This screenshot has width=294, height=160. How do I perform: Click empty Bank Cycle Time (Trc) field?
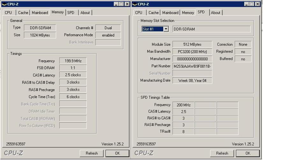tap(73, 104)
